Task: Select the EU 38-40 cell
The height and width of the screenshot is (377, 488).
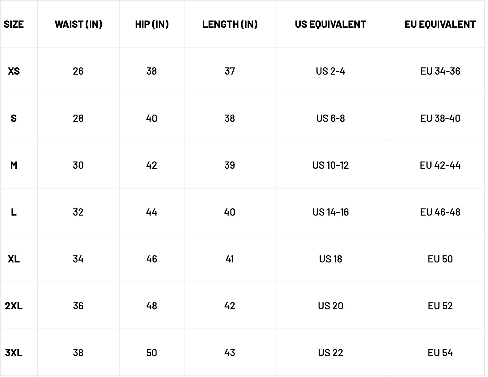Action: (x=440, y=118)
